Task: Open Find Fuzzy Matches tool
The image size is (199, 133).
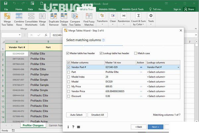Action: [89, 20]
